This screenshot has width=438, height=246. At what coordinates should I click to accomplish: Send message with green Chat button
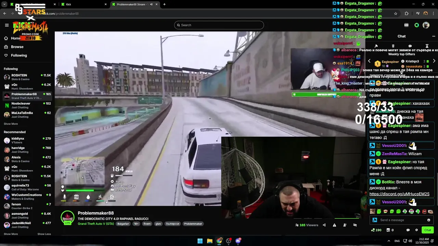[428, 230]
